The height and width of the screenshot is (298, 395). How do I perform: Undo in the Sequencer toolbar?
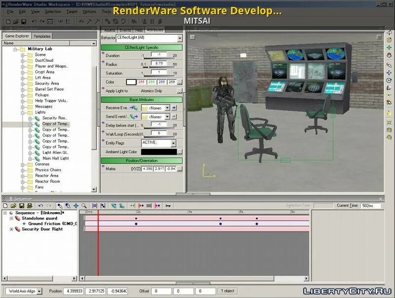[x=40, y=206]
